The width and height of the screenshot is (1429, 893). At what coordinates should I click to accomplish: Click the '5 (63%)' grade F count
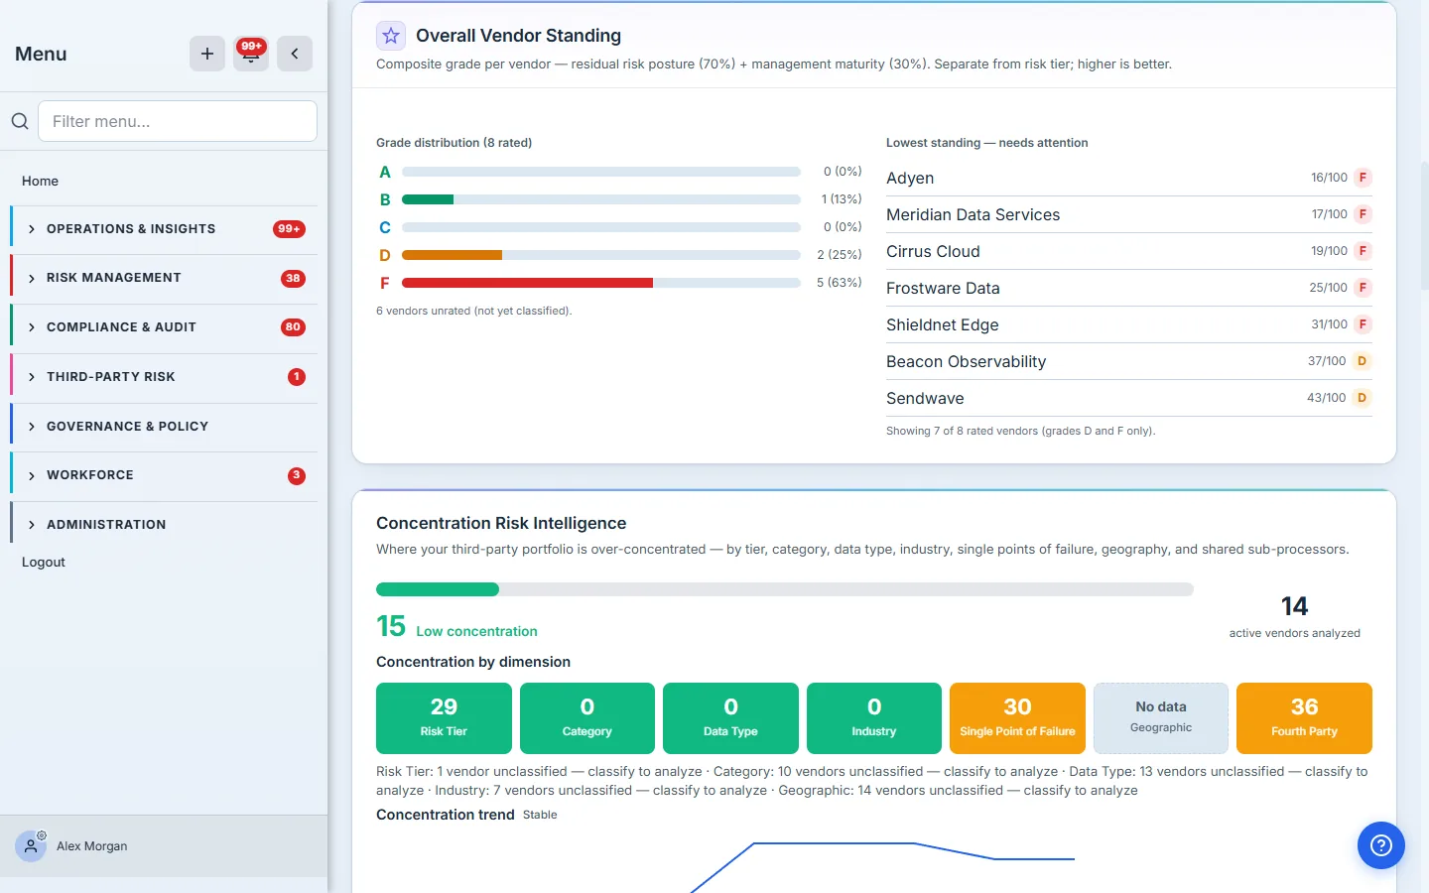[x=839, y=283]
